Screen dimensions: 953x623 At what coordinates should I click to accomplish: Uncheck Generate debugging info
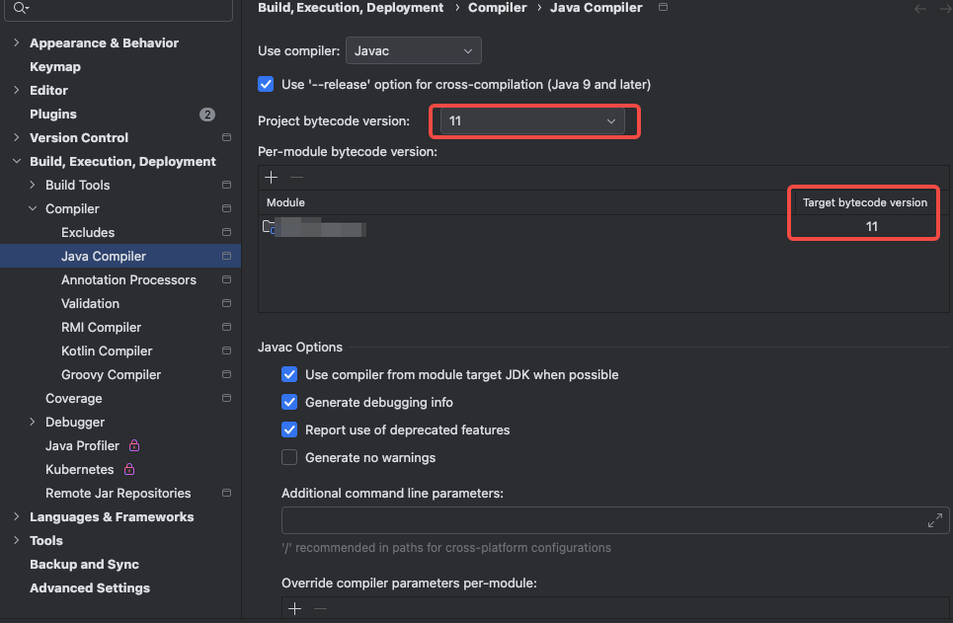tap(289, 402)
